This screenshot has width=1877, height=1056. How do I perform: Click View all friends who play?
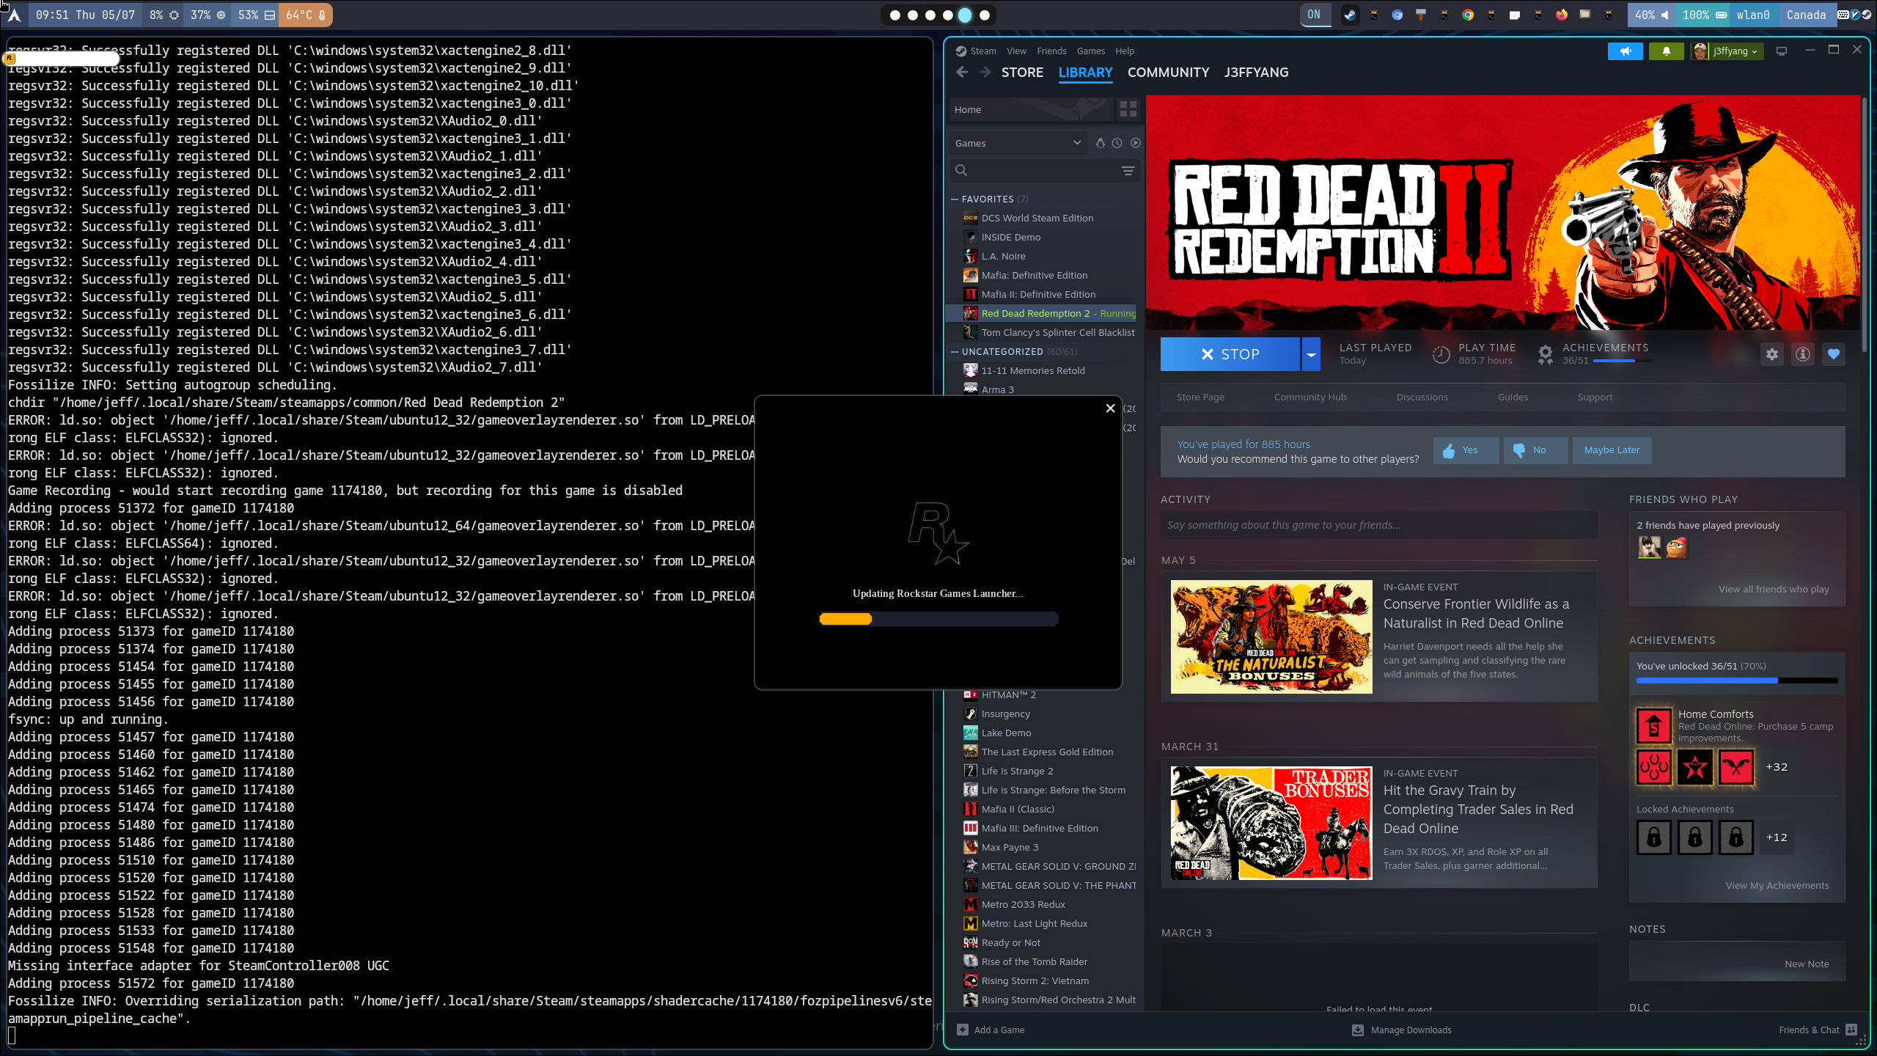[x=1774, y=589]
